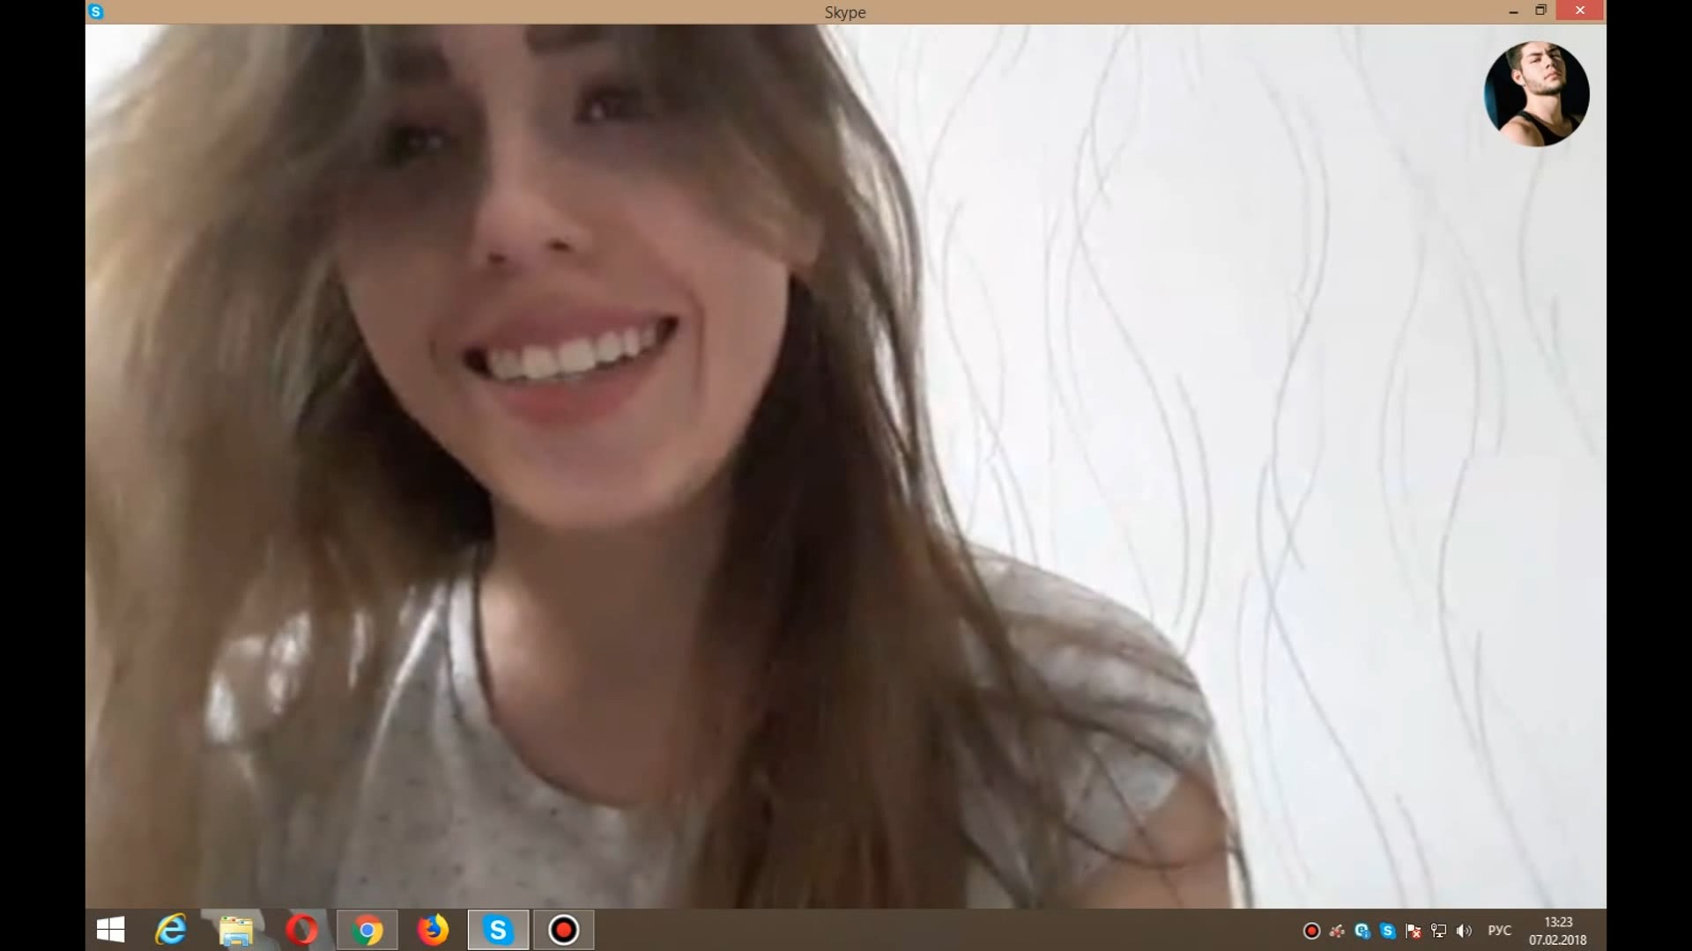
Task: Launch Firefox from the taskbar
Action: [433, 930]
